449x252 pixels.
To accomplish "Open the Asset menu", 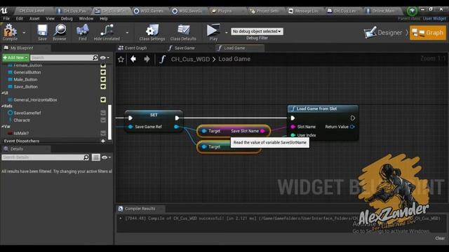I will [34, 19].
